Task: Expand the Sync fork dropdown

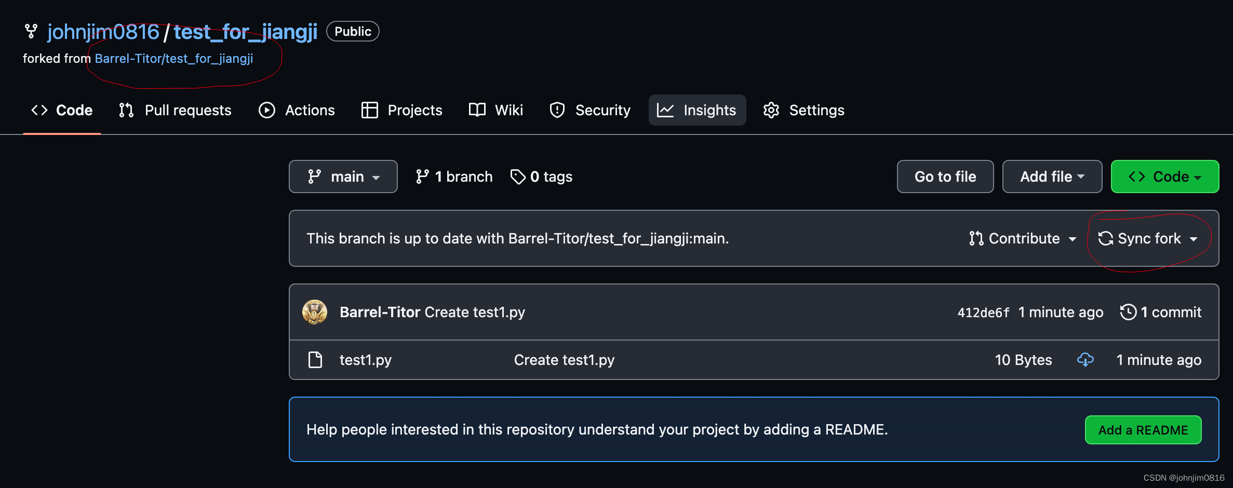Action: pos(1148,238)
